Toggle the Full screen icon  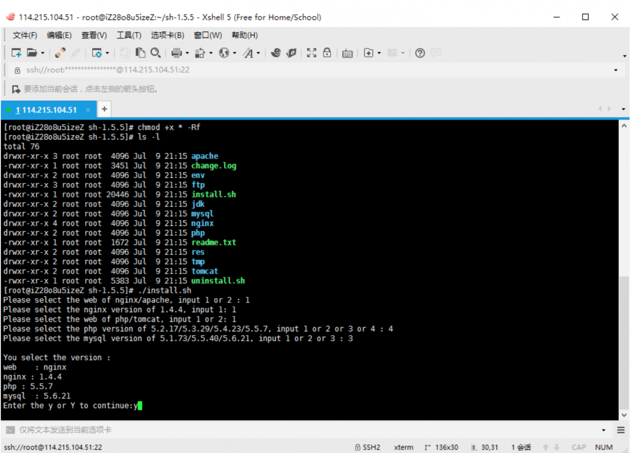[x=312, y=53]
